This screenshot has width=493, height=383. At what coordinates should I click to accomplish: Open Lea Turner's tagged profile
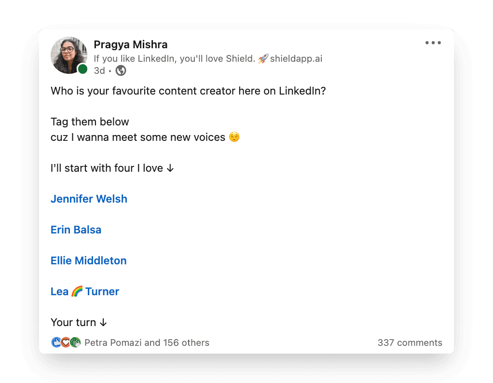pyautogui.click(x=85, y=291)
